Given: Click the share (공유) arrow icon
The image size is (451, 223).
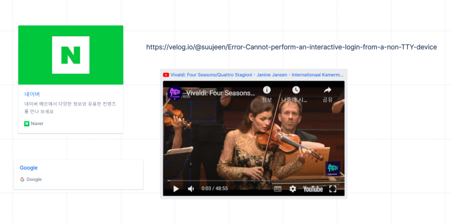Looking at the screenshot, I should tap(327, 90).
